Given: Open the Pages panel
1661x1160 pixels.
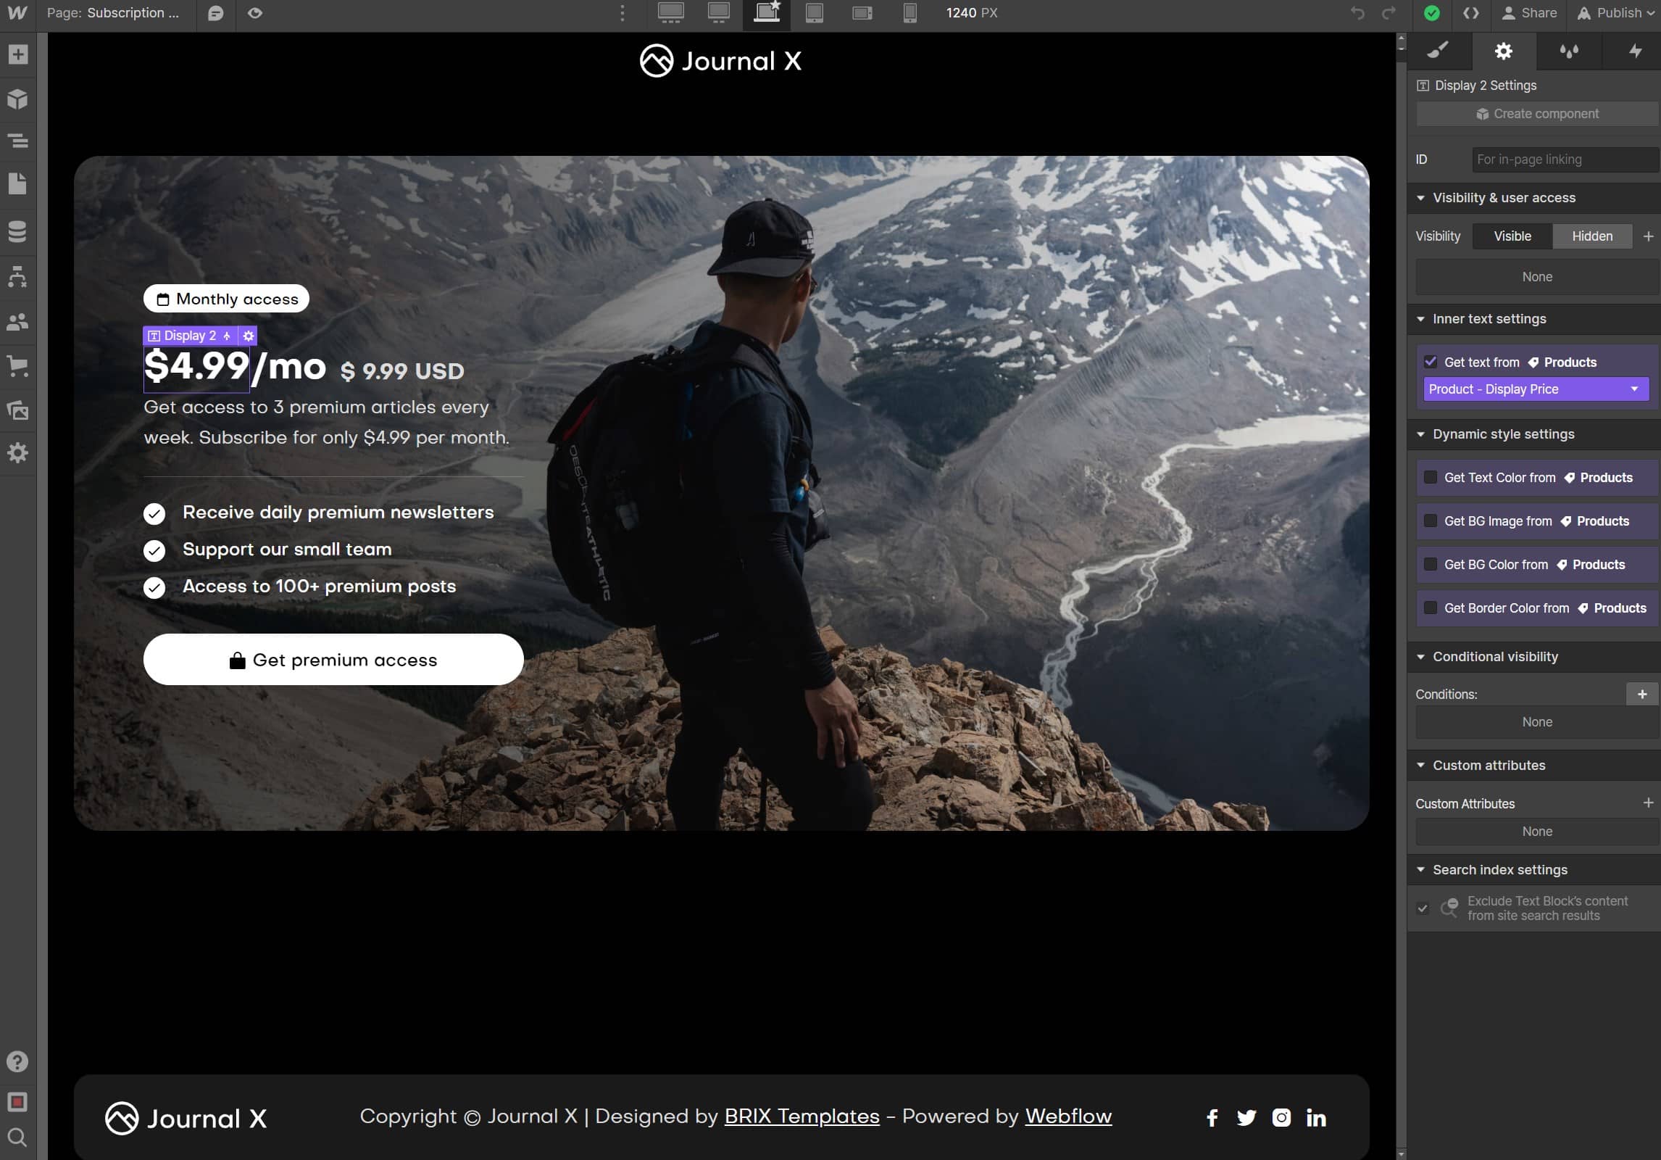Looking at the screenshot, I should click(x=18, y=183).
